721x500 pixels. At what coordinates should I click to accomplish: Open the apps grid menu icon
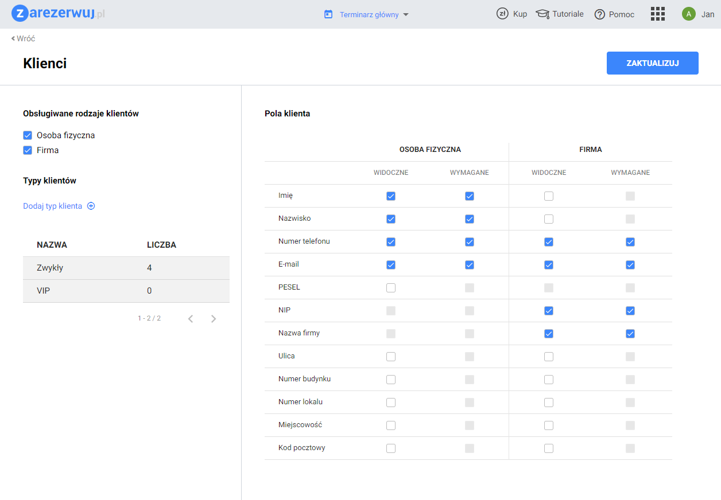click(657, 14)
